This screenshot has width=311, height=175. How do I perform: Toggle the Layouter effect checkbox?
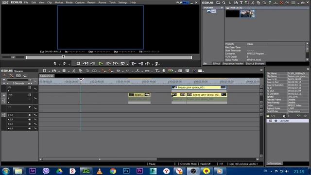coord(270,121)
